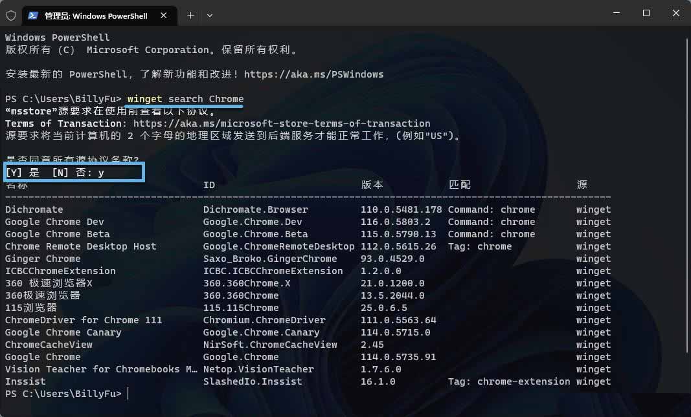Click the 'Netop.VisionTeacher' ID

(x=258, y=370)
